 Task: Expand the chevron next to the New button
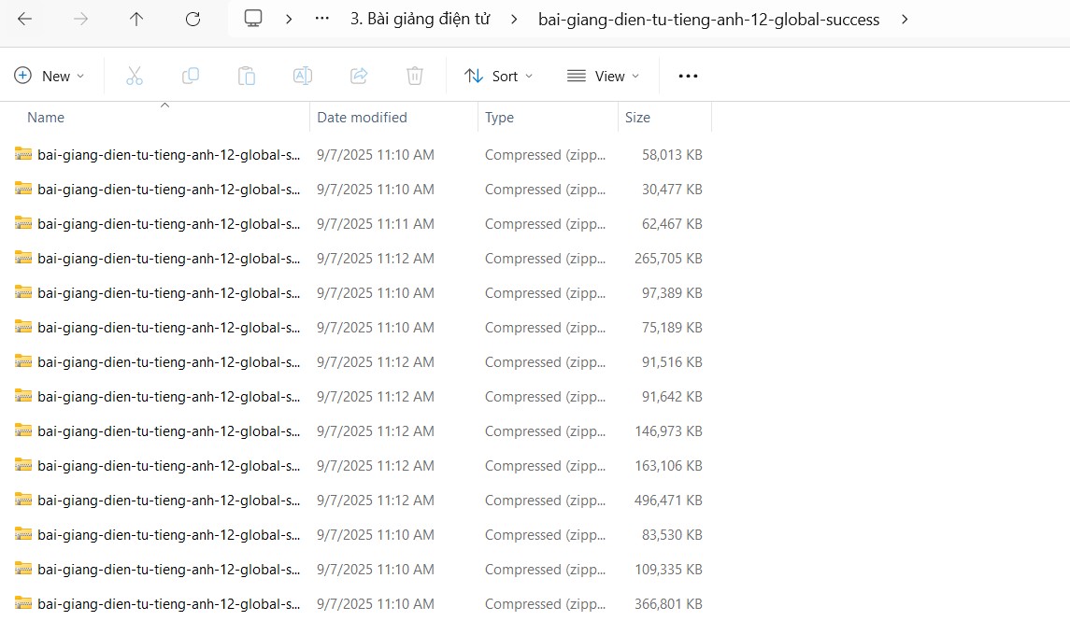coord(80,76)
